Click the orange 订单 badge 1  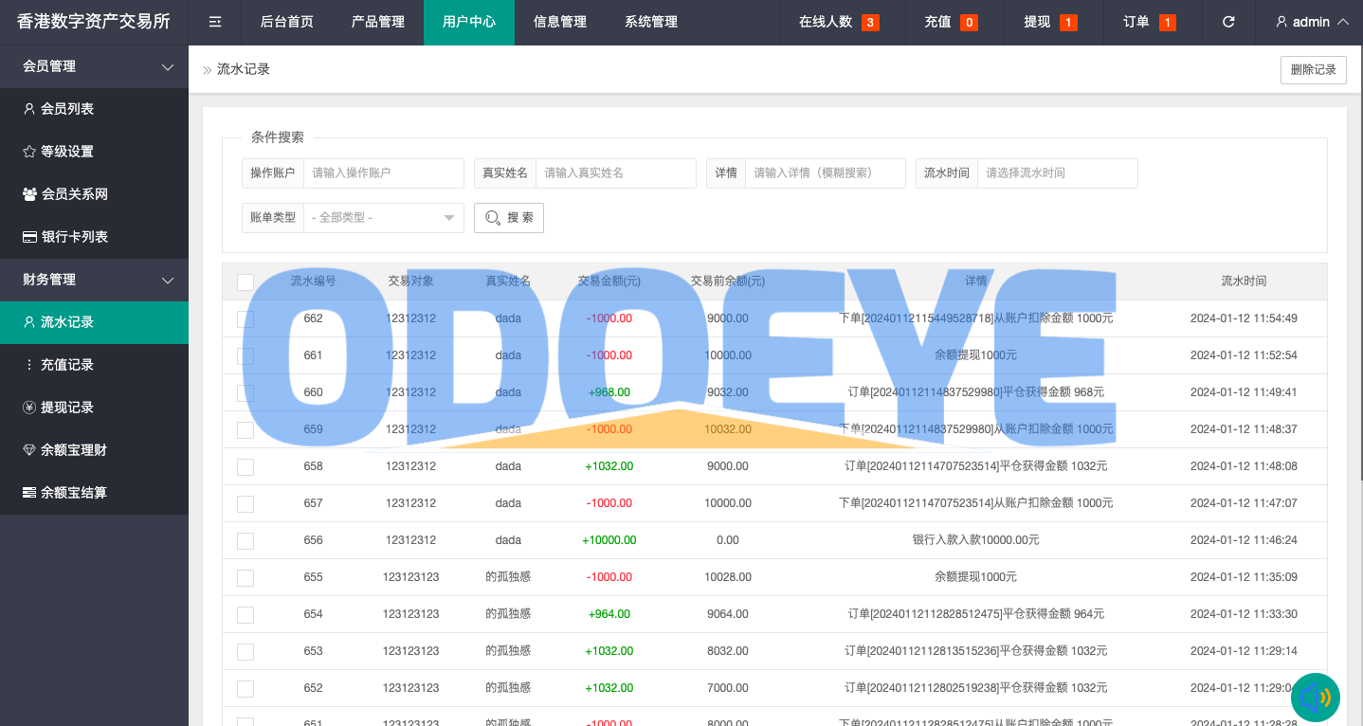tap(1168, 23)
